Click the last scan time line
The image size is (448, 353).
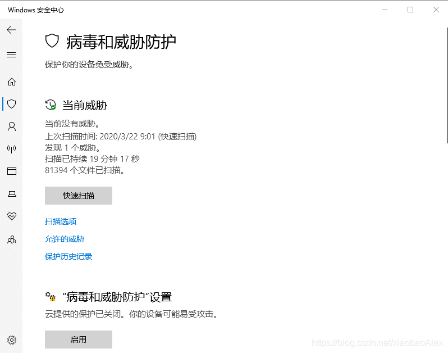(121, 137)
